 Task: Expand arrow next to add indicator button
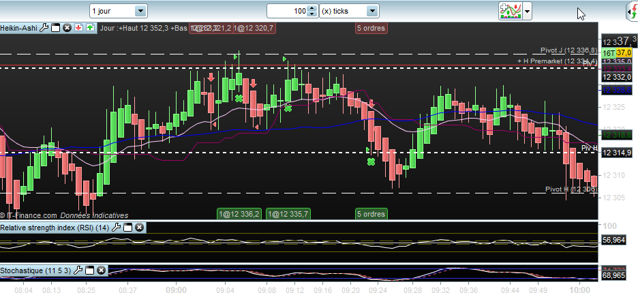(527, 11)
